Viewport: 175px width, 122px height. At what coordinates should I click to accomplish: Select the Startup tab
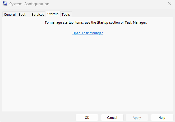53,14
